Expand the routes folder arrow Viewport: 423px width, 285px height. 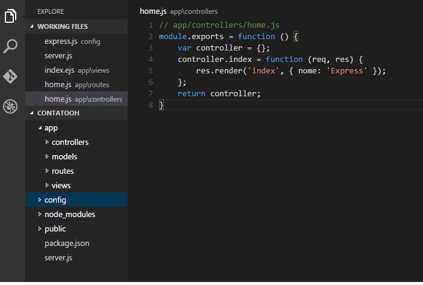pos(47,171)
